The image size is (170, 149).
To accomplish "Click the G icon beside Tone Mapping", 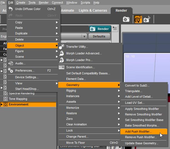I will (x=6, y=99).
